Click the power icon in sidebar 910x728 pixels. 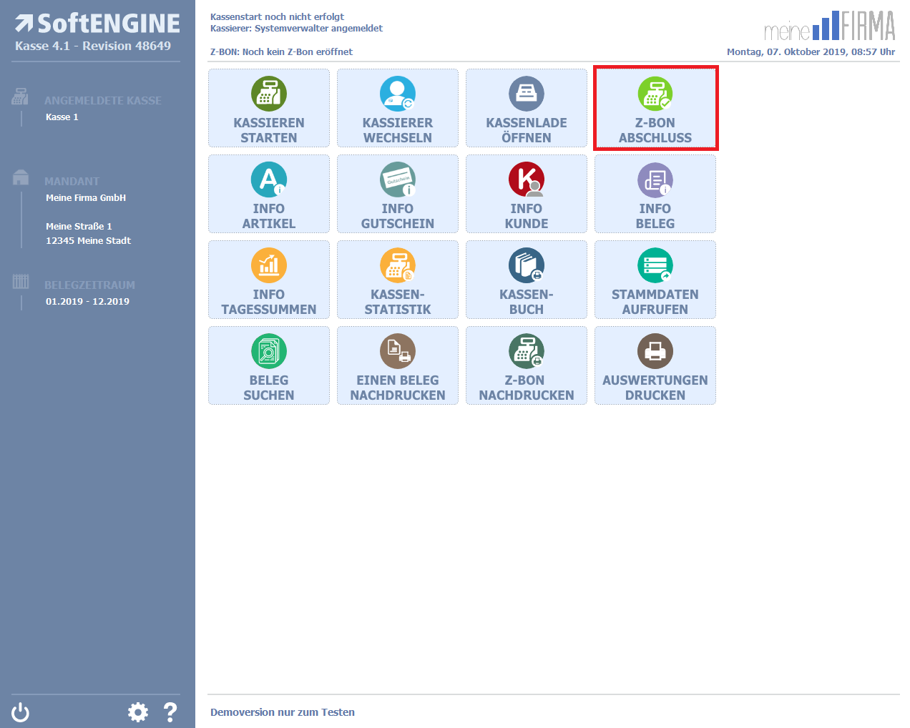pos(21,712)
